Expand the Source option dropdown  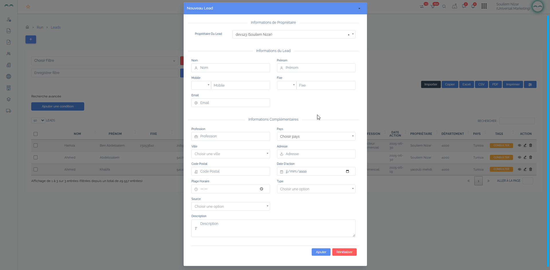[x=231, y=206]
